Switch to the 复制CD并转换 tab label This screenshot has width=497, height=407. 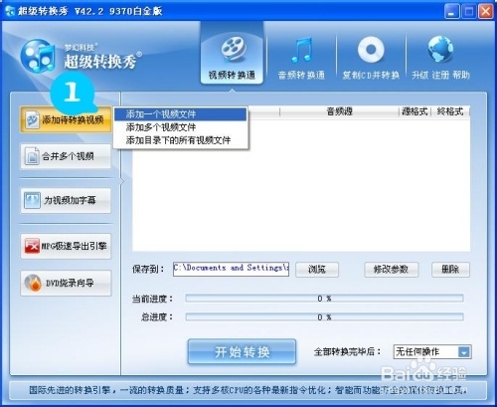tap(371, 75)
